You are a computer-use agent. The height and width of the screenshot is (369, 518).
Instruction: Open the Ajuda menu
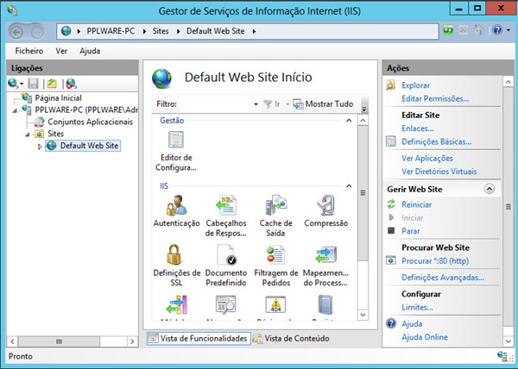coord(90,51)
